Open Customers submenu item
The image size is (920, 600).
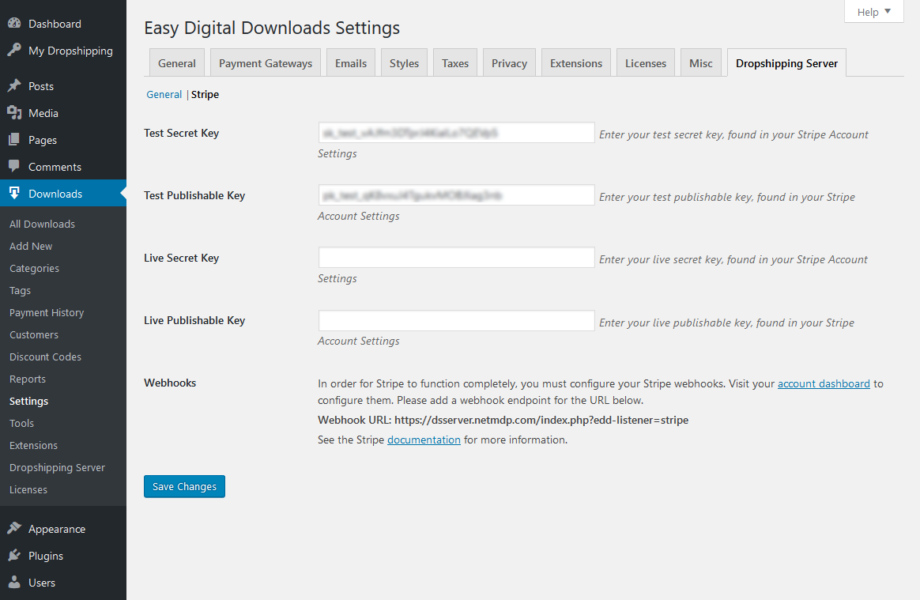coord(34,334)
